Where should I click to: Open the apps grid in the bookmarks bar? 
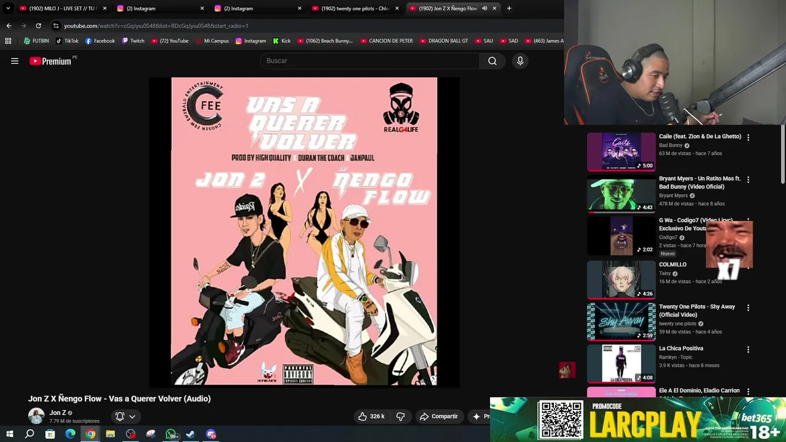tap(8, 41)
